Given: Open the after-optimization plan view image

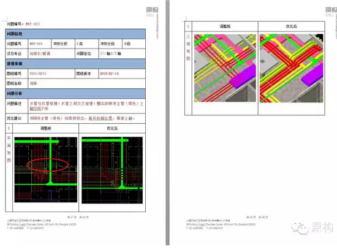Looking at the screenshot, I should click(x=112, y=170).
